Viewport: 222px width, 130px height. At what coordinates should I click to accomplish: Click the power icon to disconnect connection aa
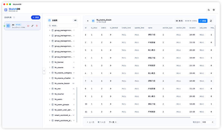28,25
